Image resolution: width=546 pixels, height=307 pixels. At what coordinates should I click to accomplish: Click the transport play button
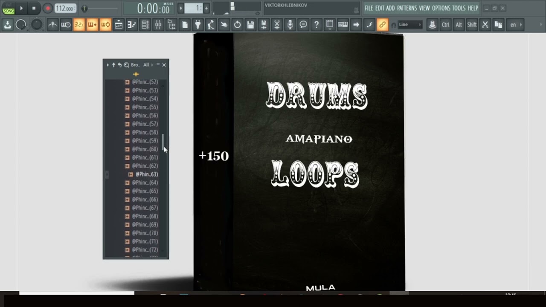pos(21,8)
